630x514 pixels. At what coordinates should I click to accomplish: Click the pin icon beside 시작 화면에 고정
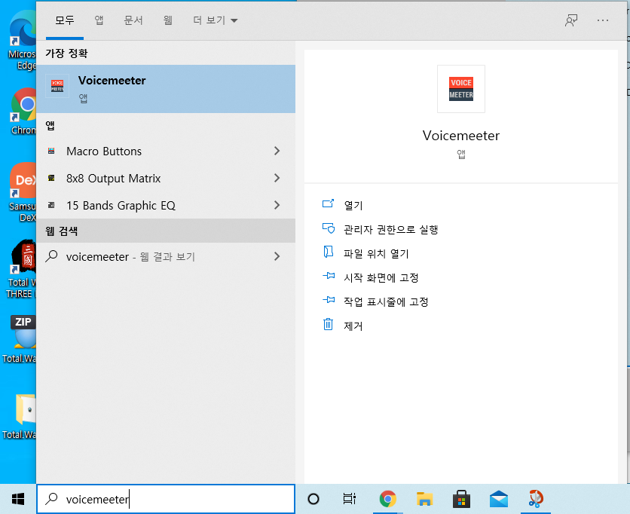click(329, 276)
